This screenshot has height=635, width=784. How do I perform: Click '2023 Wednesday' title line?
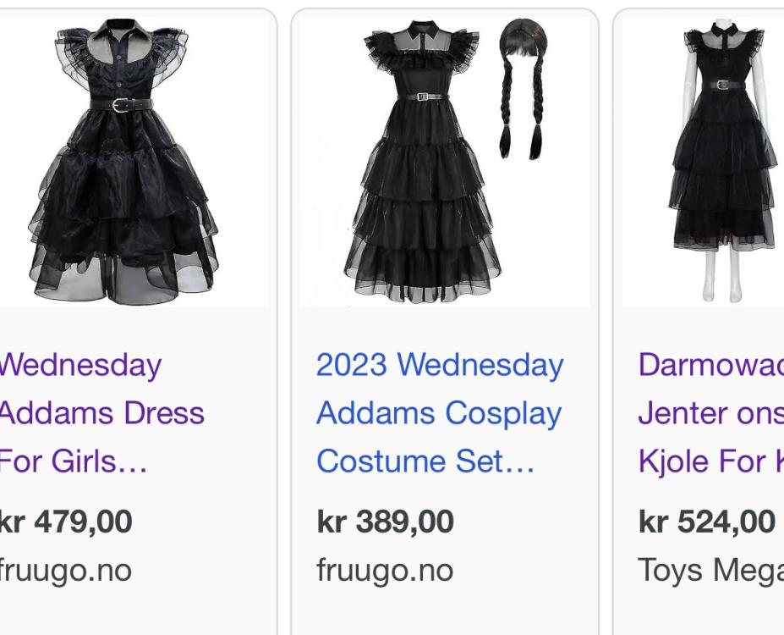coord(440,365)
